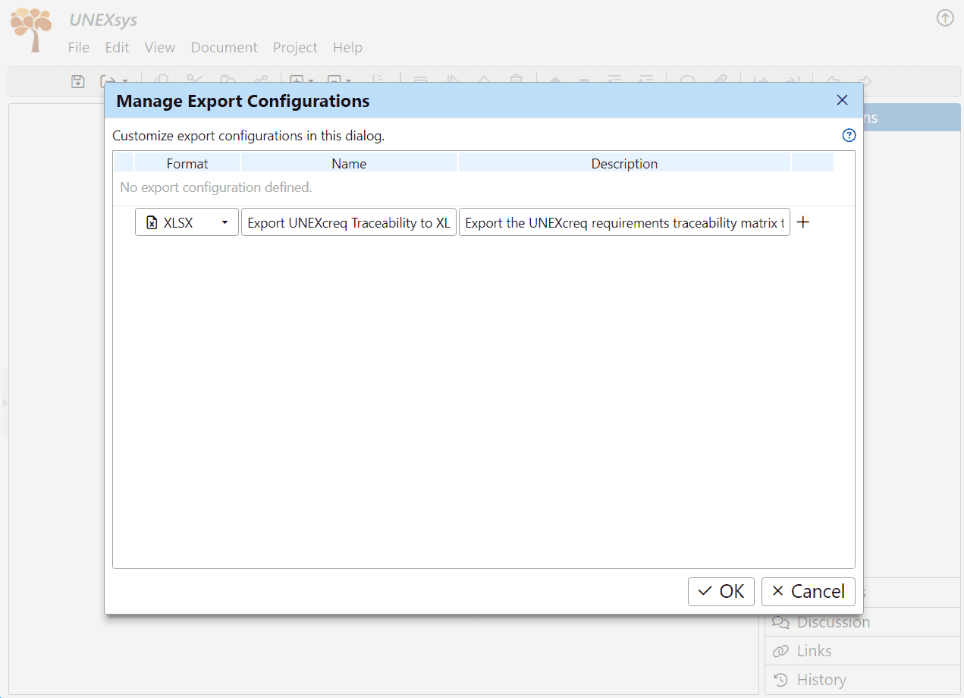Open the File menu

79,47
